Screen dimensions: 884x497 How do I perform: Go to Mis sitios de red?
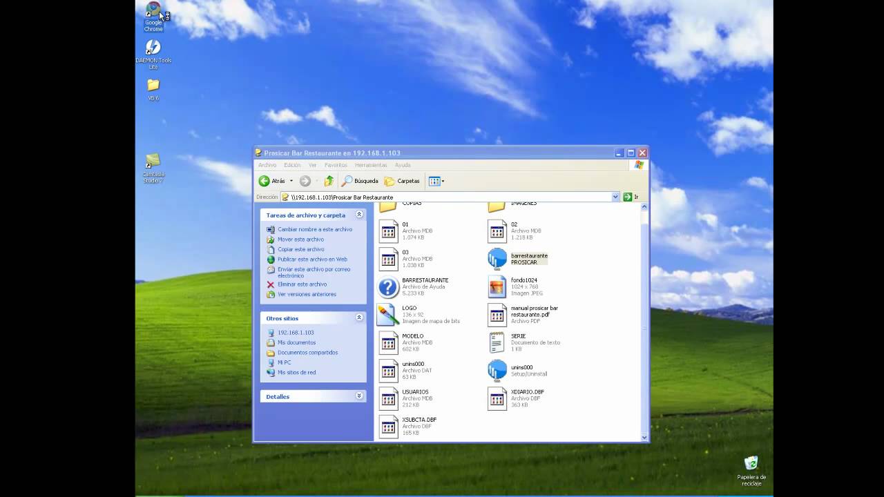(296, 373)
